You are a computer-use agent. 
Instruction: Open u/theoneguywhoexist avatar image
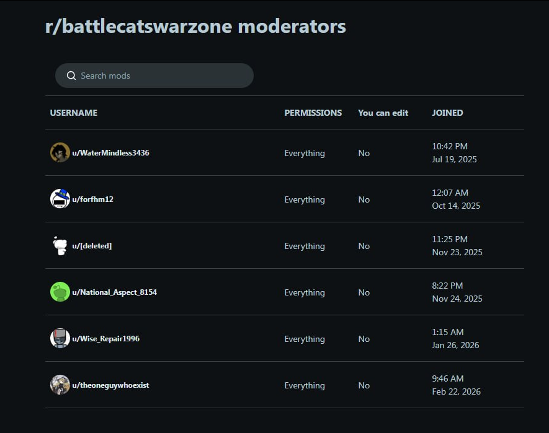(60, 385)
